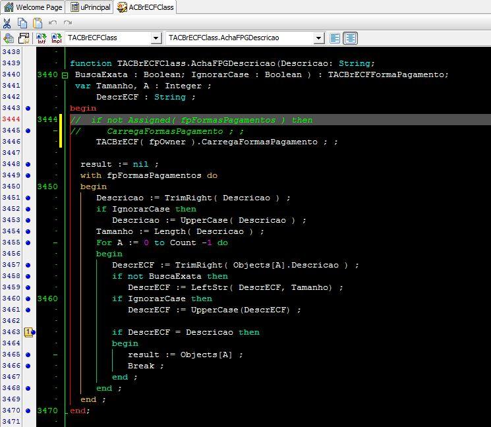Click the Redo arrow icon
491x427 pixels.
click(x=68, y=22)
